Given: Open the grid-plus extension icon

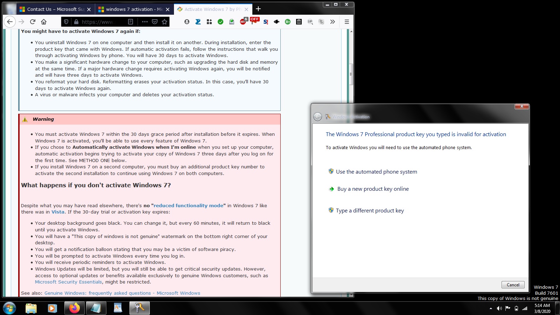Looking at the screenshot, I should point(209,22).
